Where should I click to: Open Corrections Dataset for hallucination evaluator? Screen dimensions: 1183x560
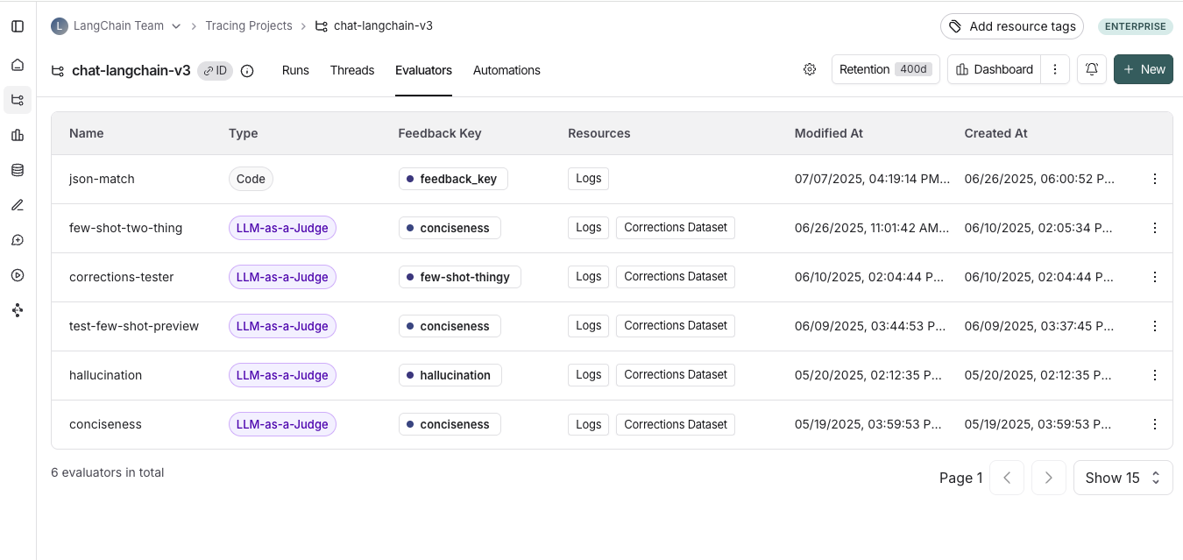[x=675, y=375]
